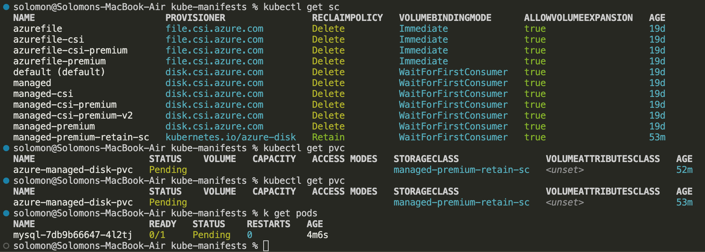Click the terminal cursor block at the prompt
705x252 pixels.
[x=266, y=246]
